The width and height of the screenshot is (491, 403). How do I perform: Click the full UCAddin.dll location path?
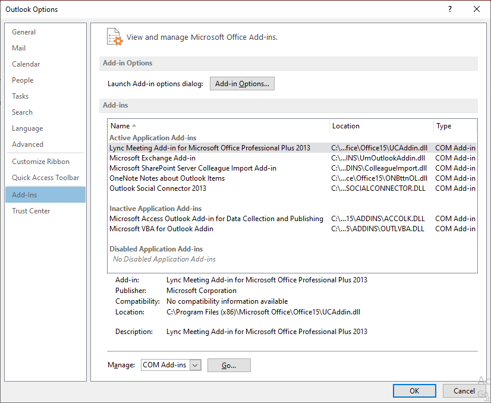263,312
